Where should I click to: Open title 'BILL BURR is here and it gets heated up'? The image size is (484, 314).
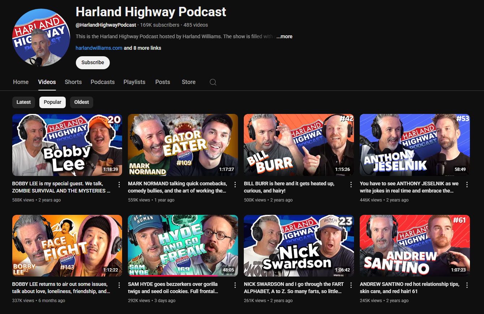click(x=289, y=187)
